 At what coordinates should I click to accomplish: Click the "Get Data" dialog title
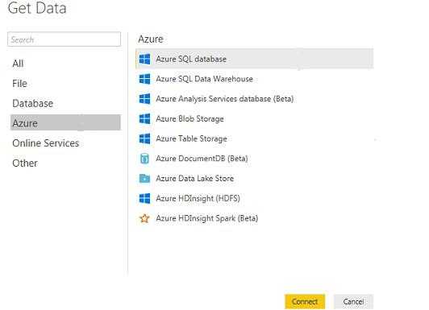click(37, 8)
